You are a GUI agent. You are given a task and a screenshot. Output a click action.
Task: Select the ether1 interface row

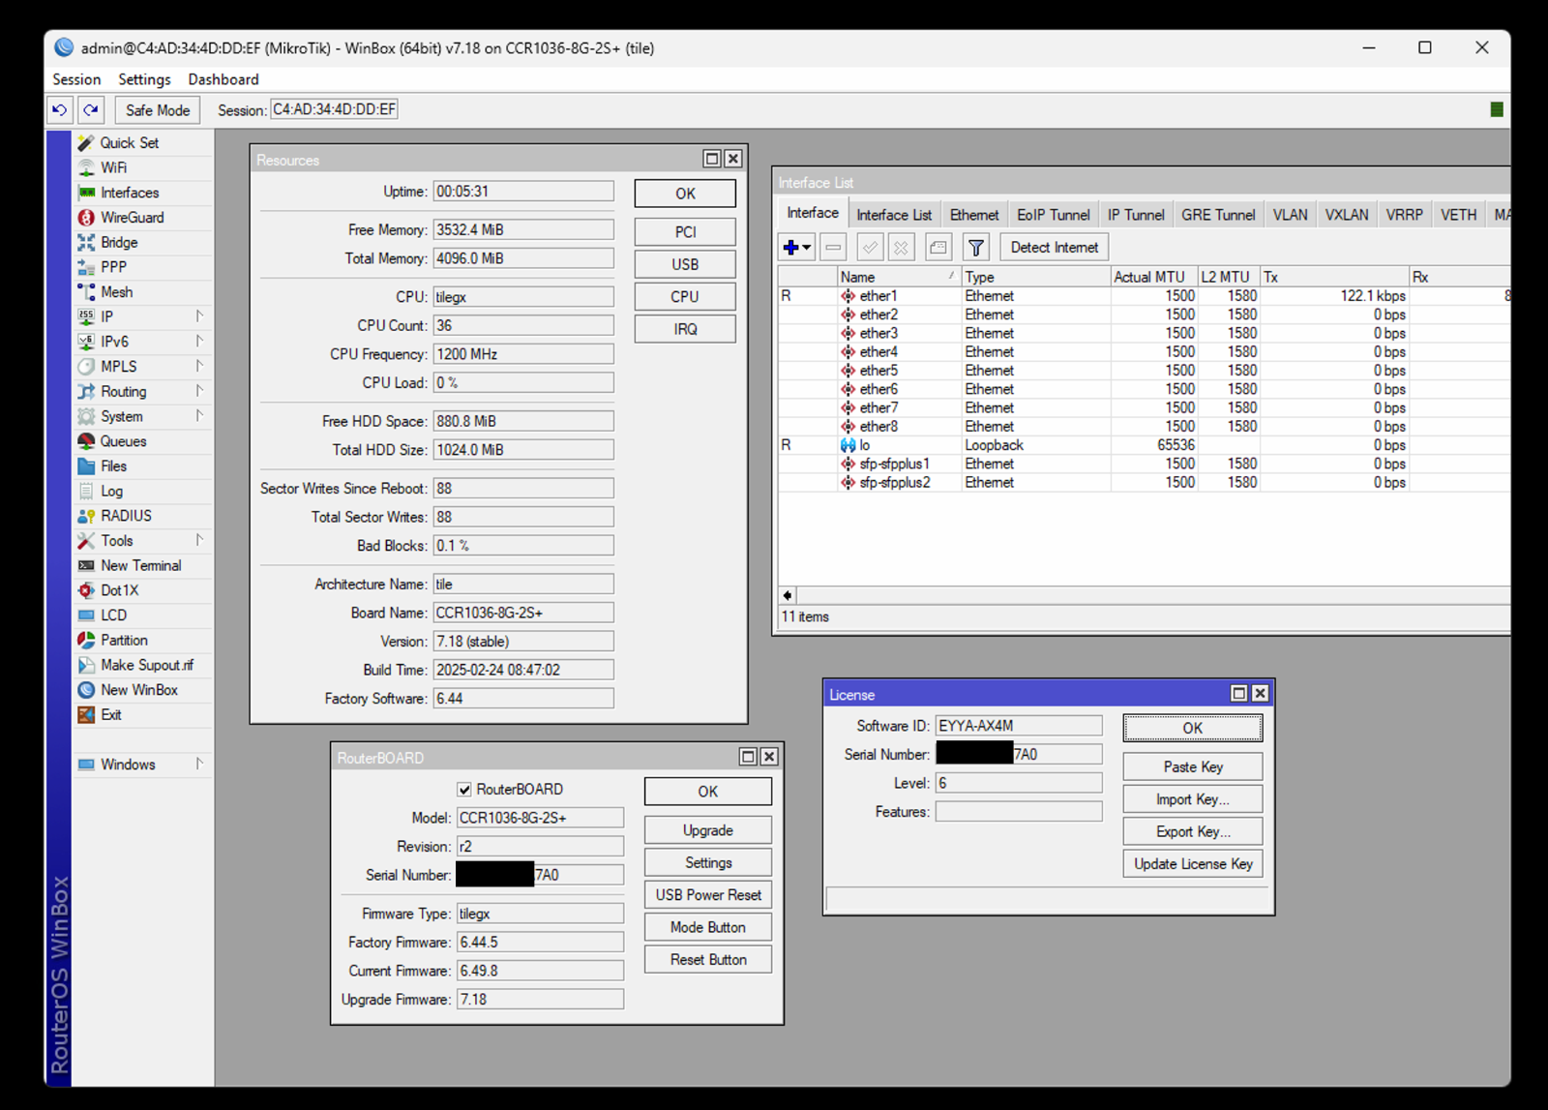1144,296
